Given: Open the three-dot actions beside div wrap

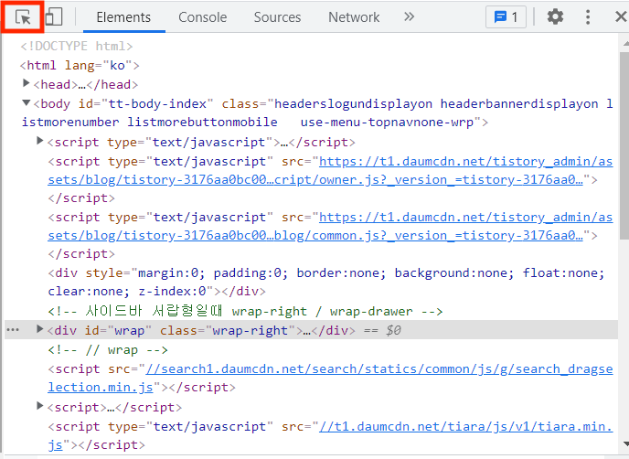Looking at the screenshot, I should click(13, 330).
